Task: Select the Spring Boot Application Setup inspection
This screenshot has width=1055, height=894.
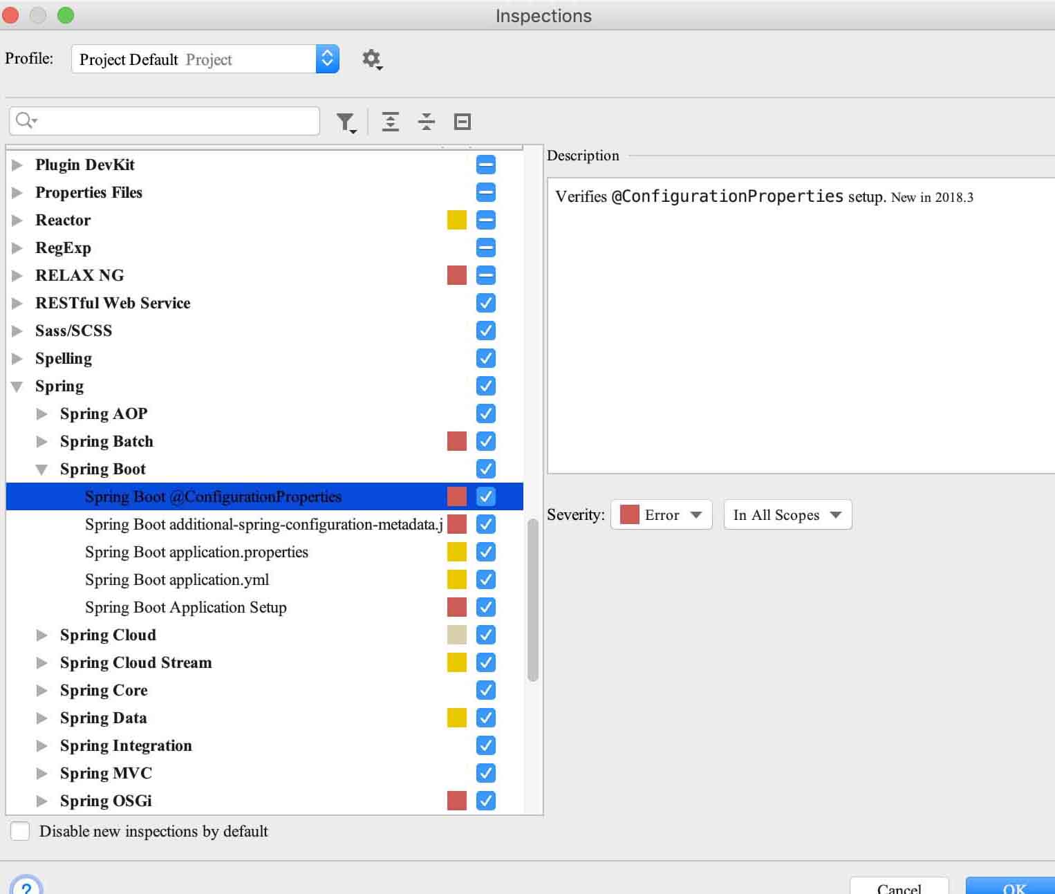Action: pos(185,607)
